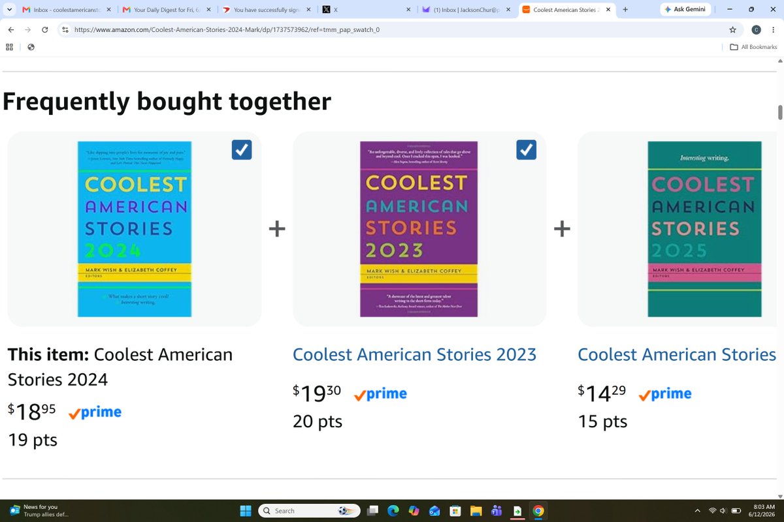Open Chrome three-dot menu
Image resolution: width=784 pixels, height=522 pixels.
(774, 30)
